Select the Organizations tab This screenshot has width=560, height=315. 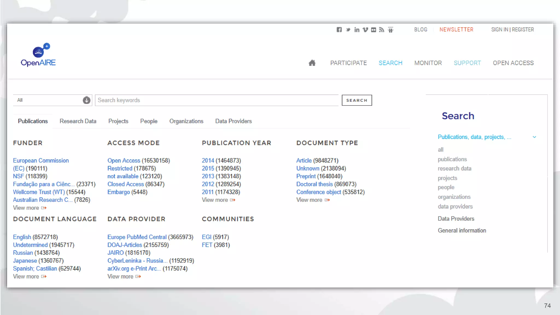(186, 121)
